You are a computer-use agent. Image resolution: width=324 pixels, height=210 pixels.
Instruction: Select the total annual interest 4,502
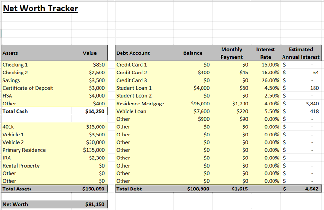coord(312,189)
